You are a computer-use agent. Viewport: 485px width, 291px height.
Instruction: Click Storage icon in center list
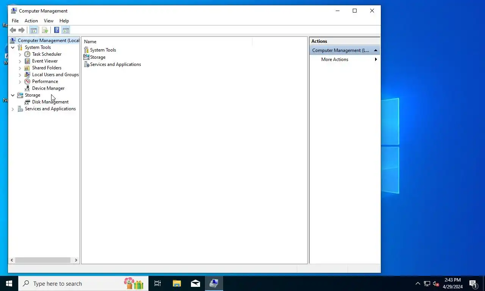click(x=86, y=57)
